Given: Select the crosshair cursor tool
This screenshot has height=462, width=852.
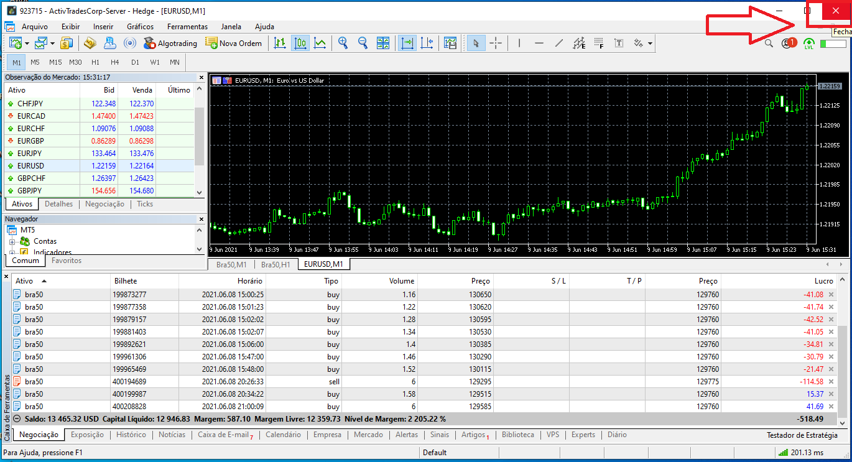Looking at the screenshot, I should click(496, 43).
